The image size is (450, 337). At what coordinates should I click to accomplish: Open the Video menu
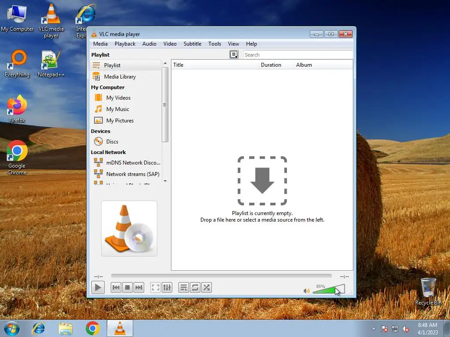[170, 44]
